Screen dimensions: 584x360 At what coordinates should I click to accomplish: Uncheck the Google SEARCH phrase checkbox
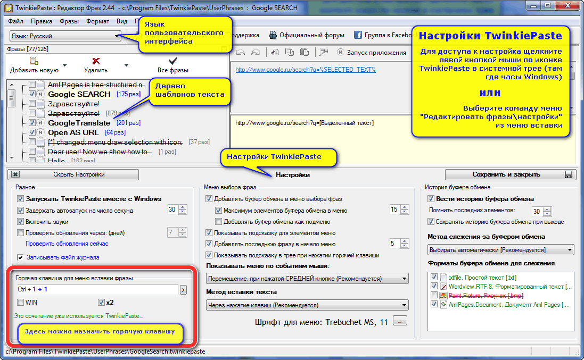[x=32, y=94]
